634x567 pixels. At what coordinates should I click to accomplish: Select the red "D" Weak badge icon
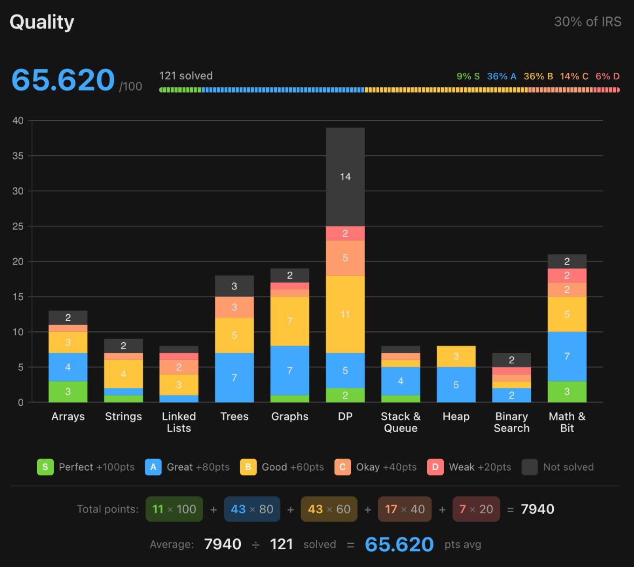435,467
